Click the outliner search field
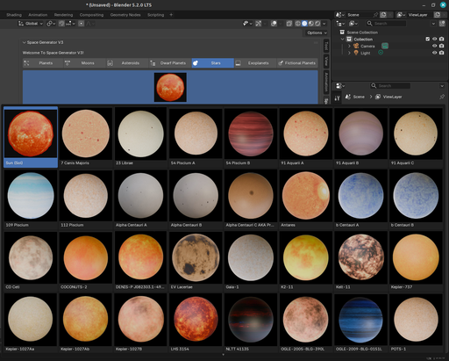The image size is (449, 361). pos(387,24)
